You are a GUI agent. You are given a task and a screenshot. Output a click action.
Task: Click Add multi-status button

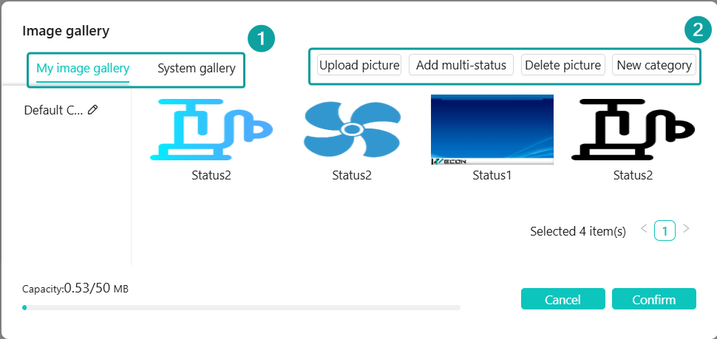click(461, 65)
